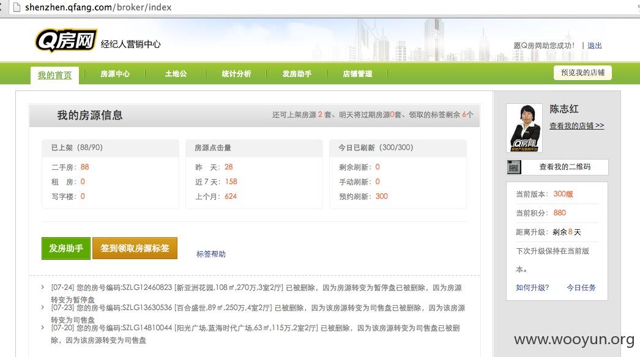Open the QR code thumbnail icon
This screenshot has width=640, height=357.
[514, 167]
